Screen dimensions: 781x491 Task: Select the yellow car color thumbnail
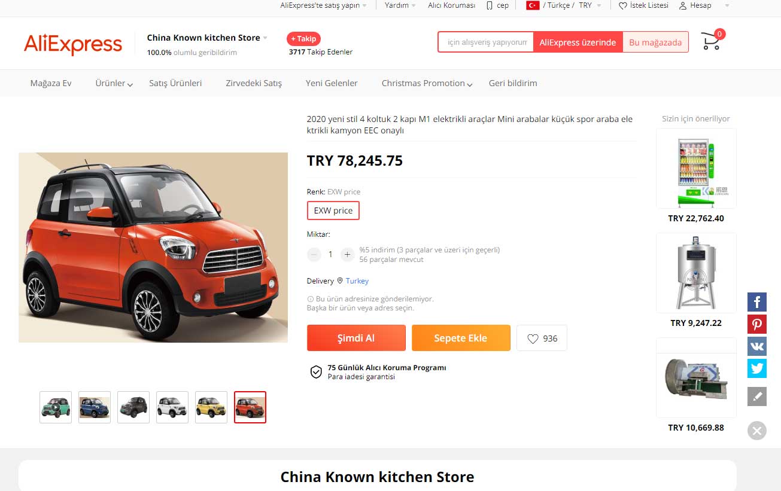tap(211, 407)
